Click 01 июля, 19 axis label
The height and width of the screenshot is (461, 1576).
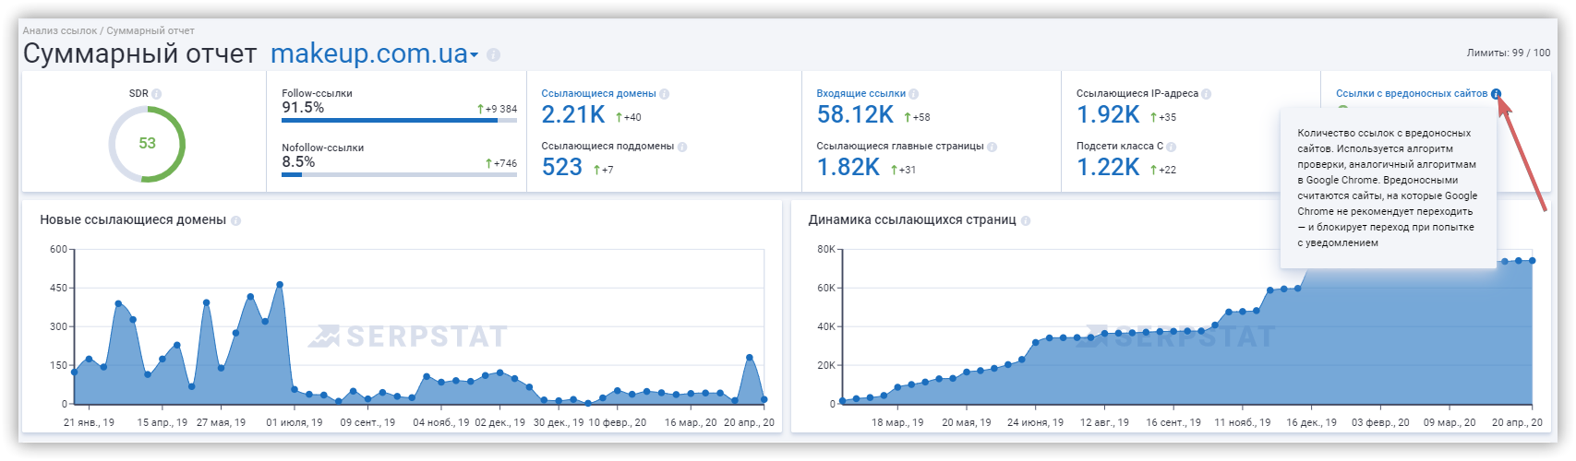(x=295, y=422)
